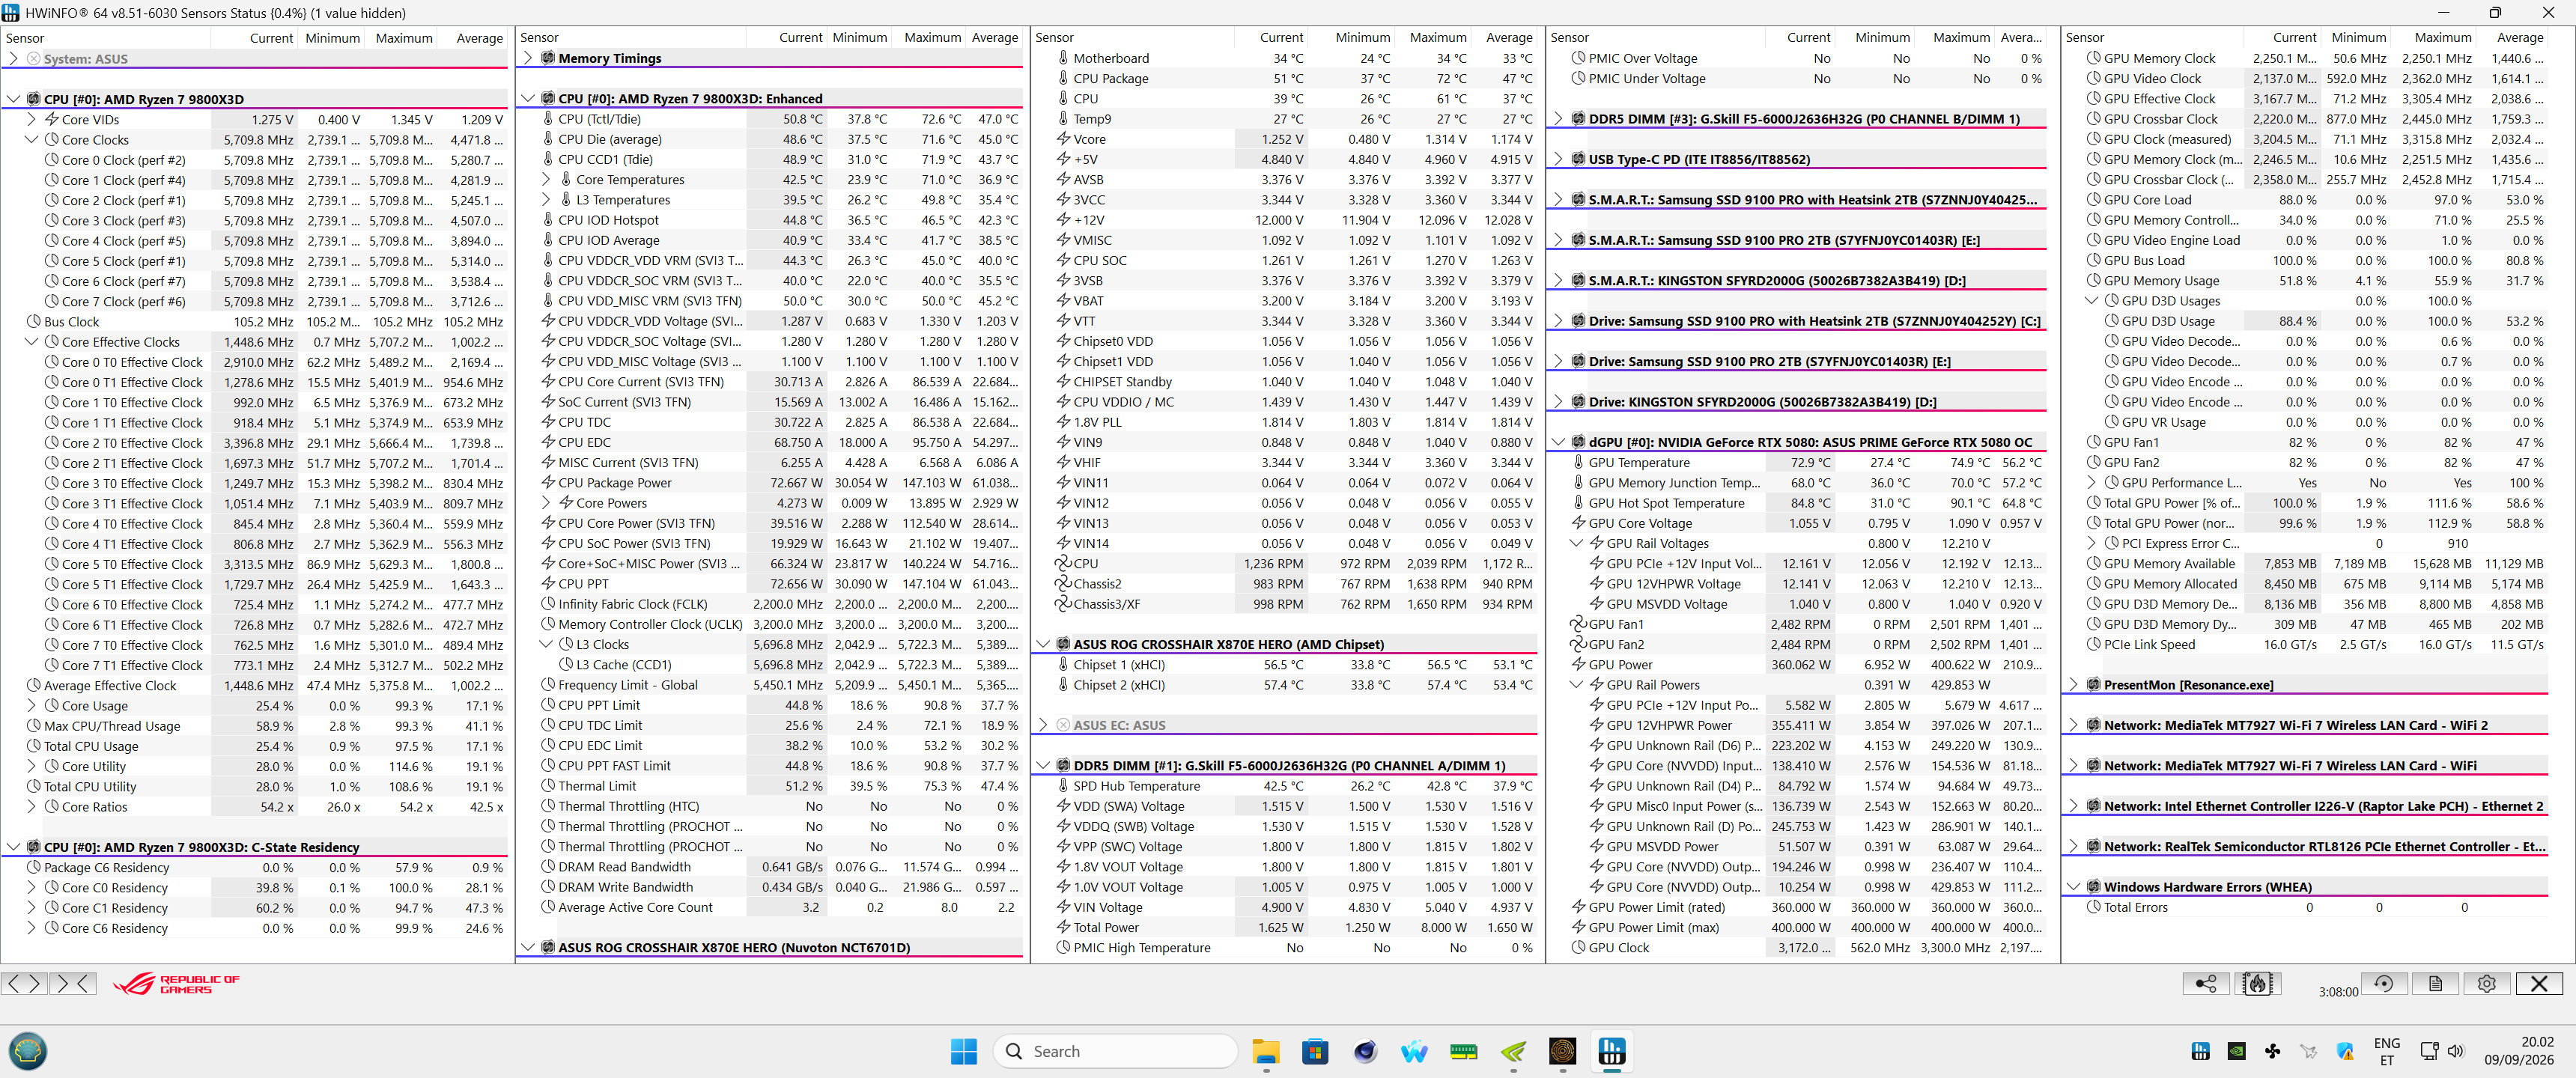2576x1078 pixels.
Task: Close sensors using the X toolbar button
Action: pos(2539,983)
